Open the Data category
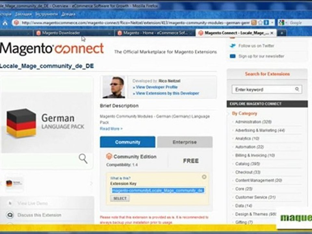The width and height of the screenshot is (312, 234). coord(244,205)
